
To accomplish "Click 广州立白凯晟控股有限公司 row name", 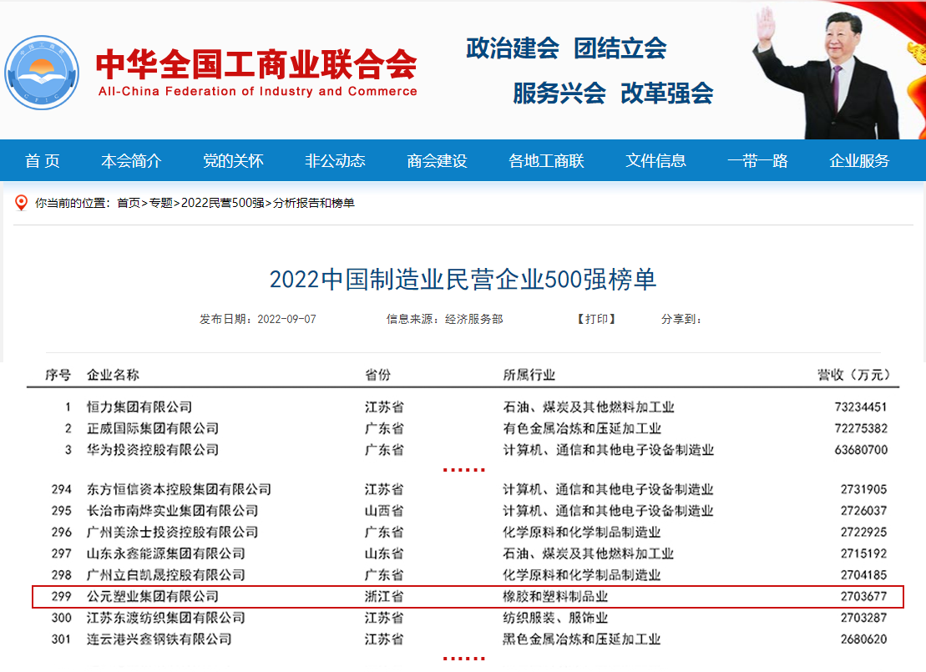I will (166, 574).
